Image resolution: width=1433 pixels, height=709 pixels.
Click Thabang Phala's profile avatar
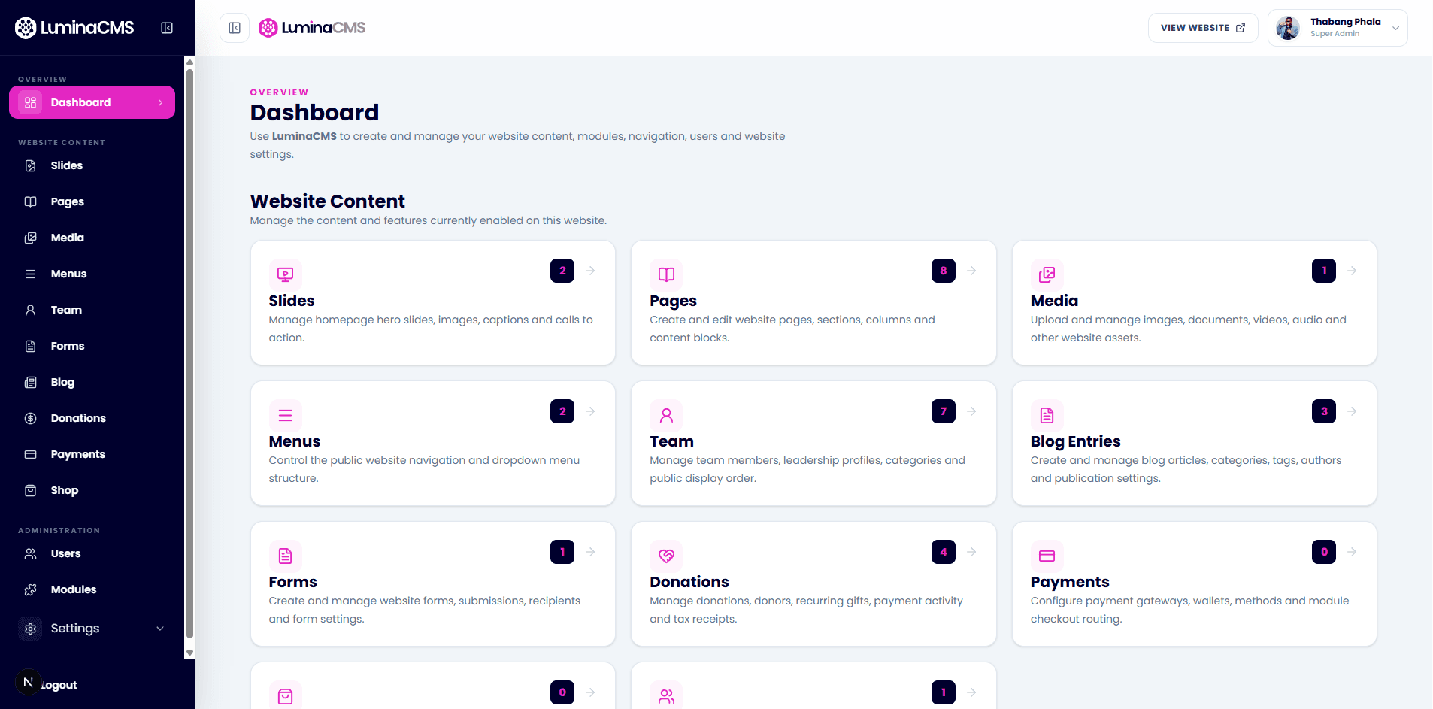(x=1288, y=28)
